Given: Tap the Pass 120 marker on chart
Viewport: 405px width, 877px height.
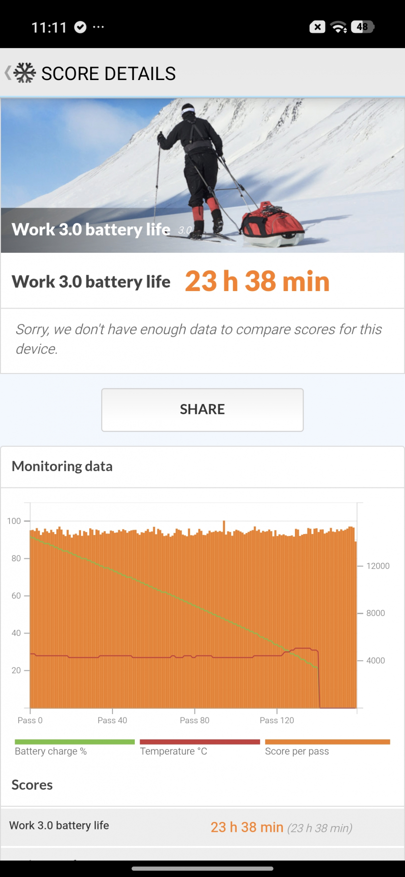Looking at the screenshot, I should [276, 720].
